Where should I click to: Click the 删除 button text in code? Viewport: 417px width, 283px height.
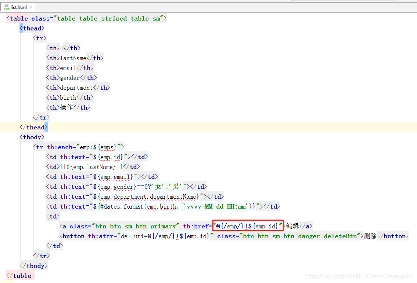(370, 236)
